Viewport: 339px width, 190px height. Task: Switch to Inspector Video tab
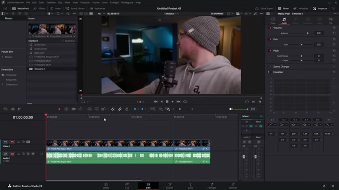point(273,21)
